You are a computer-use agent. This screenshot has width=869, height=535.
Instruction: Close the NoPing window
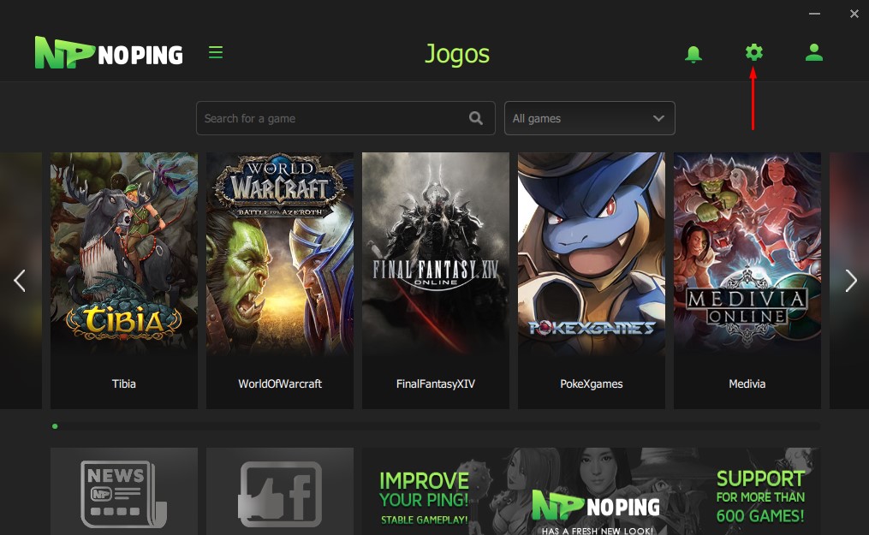854,14
